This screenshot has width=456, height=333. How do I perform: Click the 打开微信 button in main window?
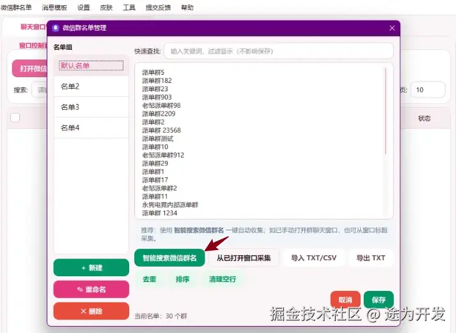[29, 68]
